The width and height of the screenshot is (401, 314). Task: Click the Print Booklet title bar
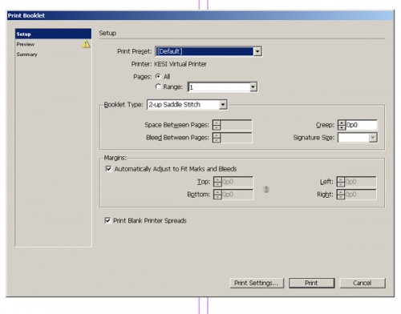tap(200, 15)
